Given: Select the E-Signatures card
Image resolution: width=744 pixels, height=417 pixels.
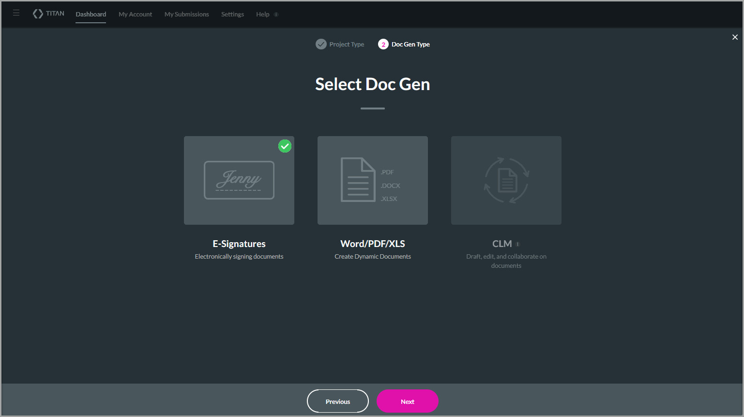Looking at the screenshot, I should [239, 180].
